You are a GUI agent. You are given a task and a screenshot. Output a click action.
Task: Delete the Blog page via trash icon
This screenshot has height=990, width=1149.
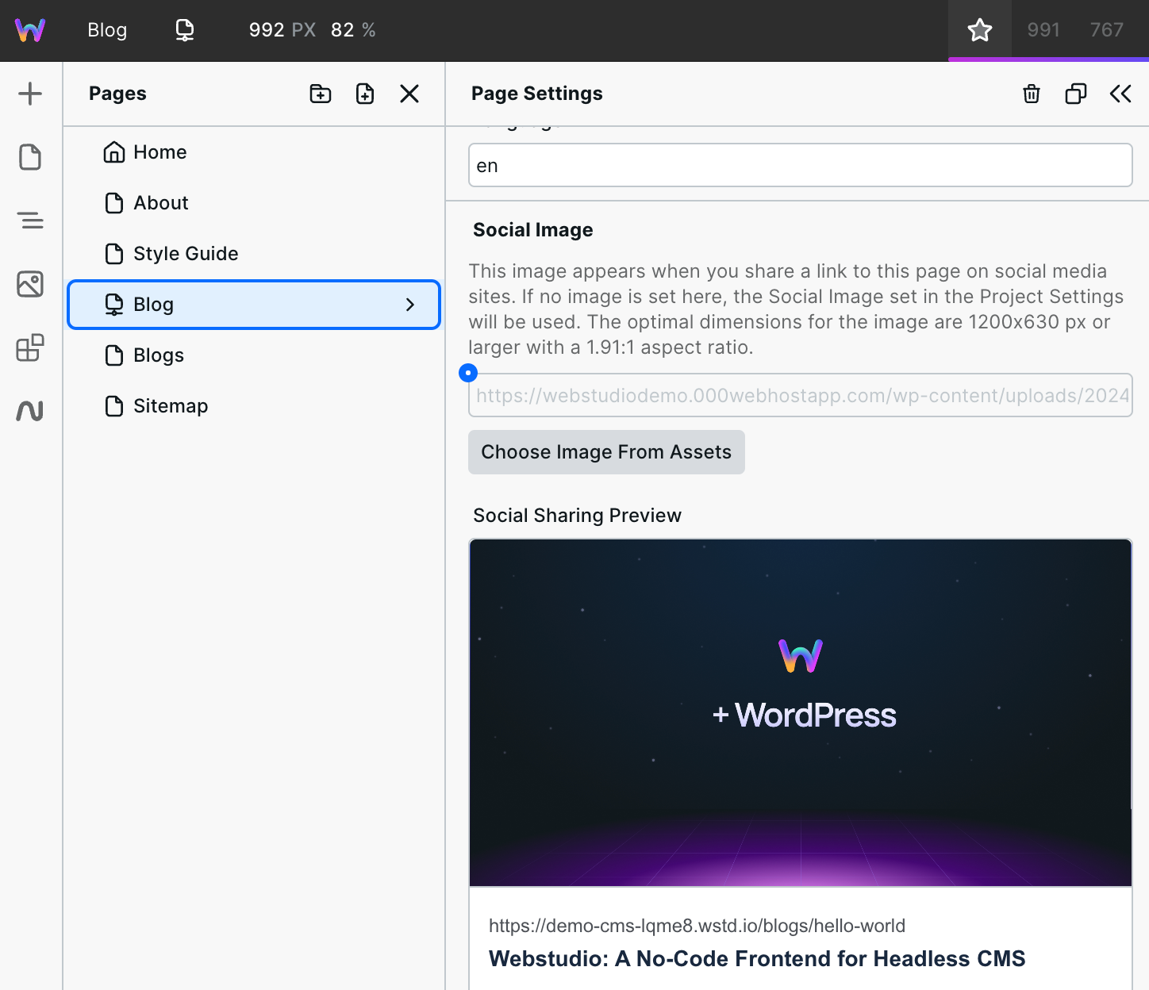click(1031, 93)
